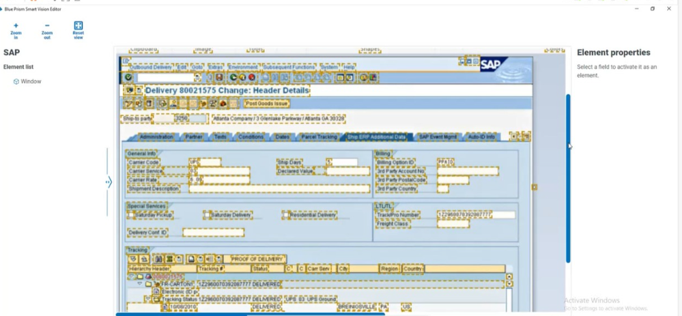The image size is (682, 316).
Task: Click the binoculars Find icon in Tracking toolbar
Action: 158,259
